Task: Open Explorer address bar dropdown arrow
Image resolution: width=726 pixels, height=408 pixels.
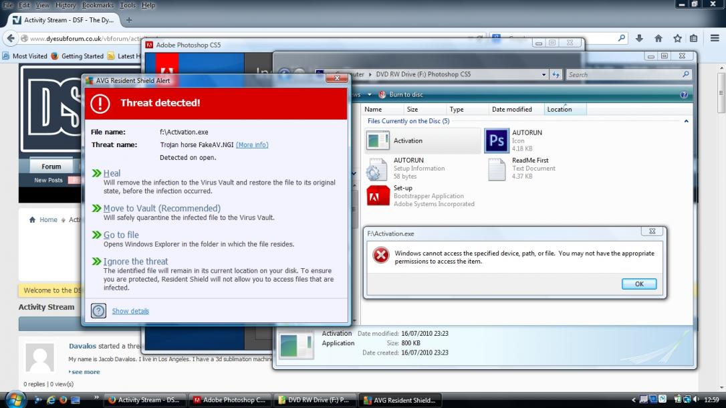Action: (x=543, y=74)
